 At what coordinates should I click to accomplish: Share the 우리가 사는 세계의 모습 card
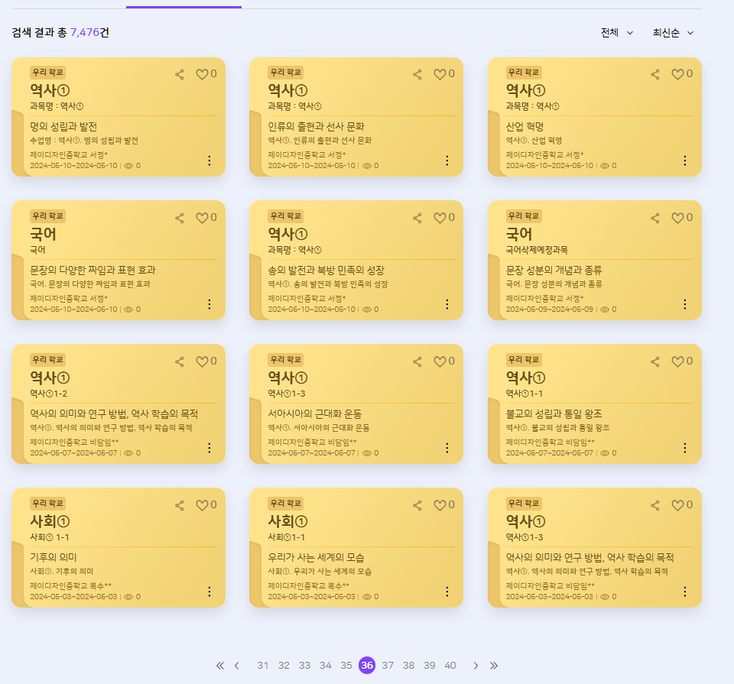pyautogui.click(x=417, y=505)
